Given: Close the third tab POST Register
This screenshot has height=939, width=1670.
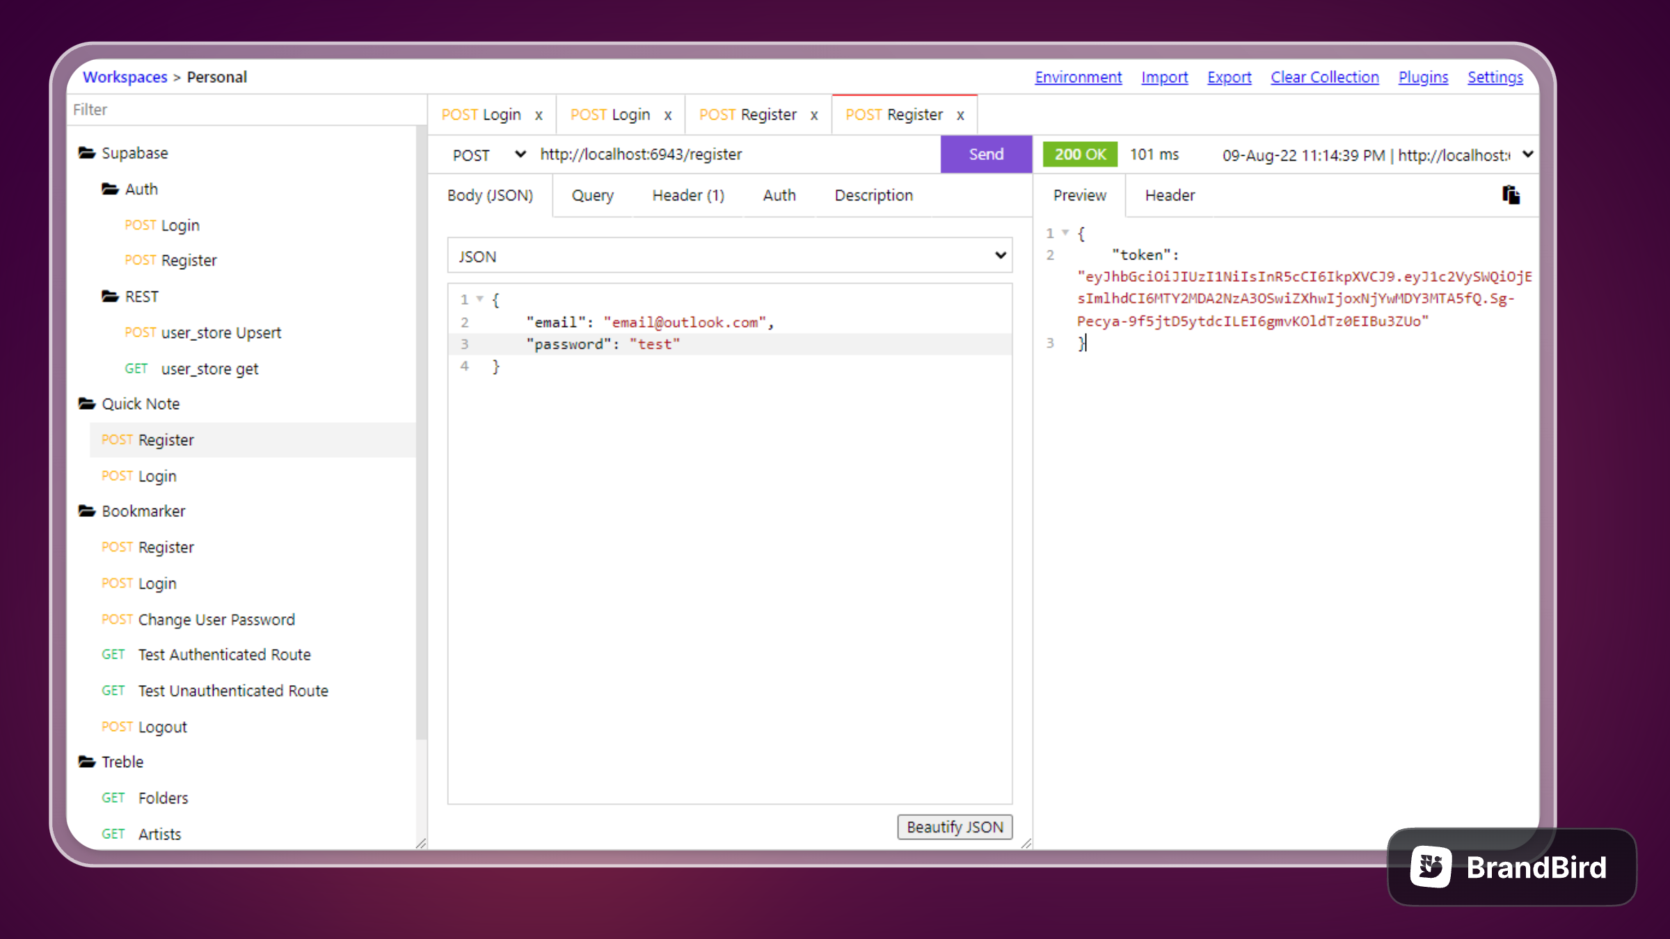Looking at the screenshot, I should [814, 115].
